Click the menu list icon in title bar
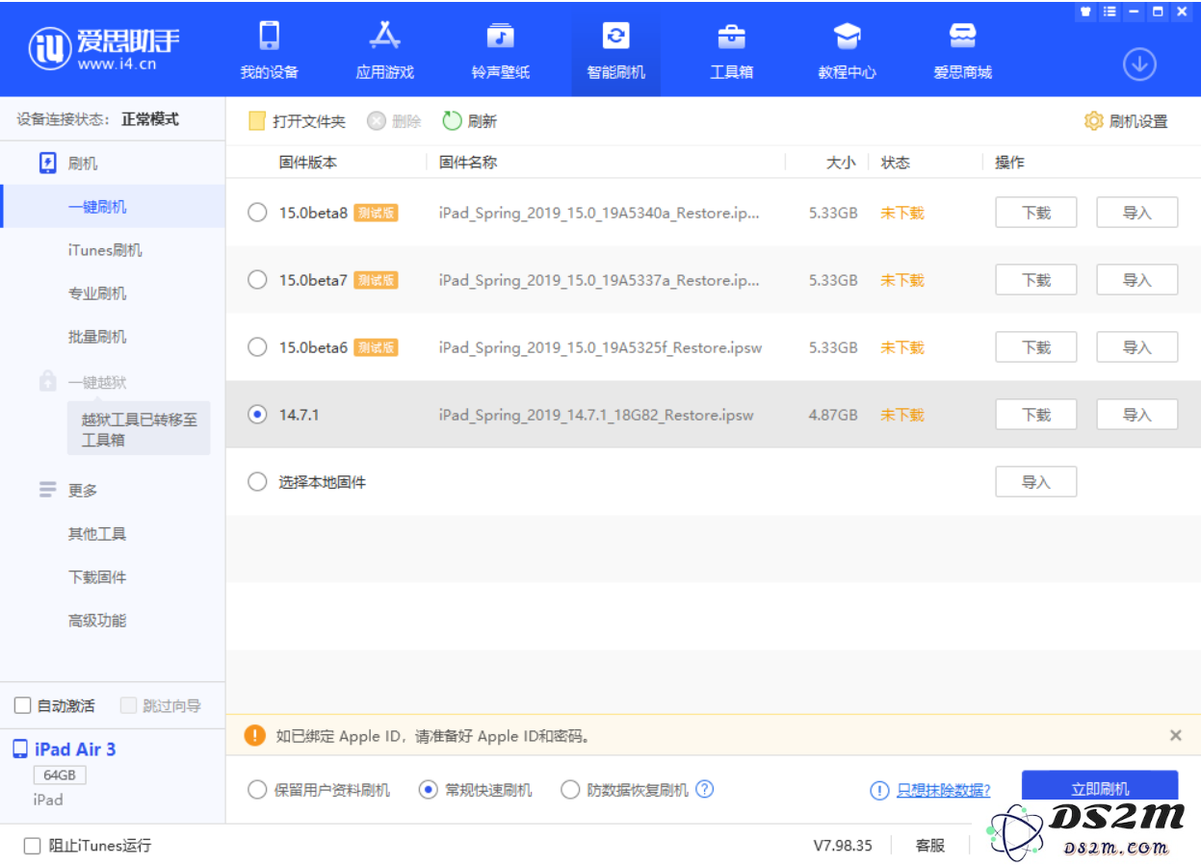This screenshot has width=1201, height=865. click(x=1110, y=12)
